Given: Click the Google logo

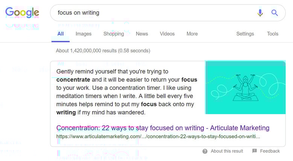Looking at the screenshot, I should (22, 13).
